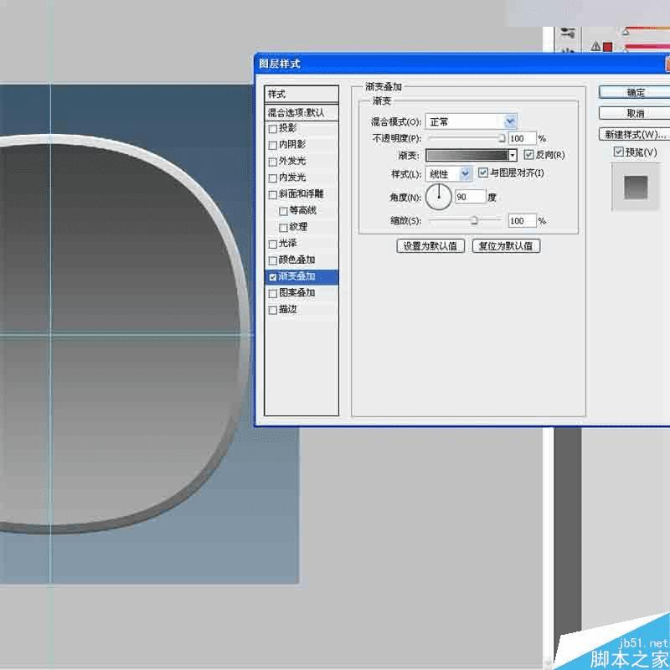Screen dimensions: 670x670
Task: Select the 光泽 label in the styles list
Action: pos(287,243)
